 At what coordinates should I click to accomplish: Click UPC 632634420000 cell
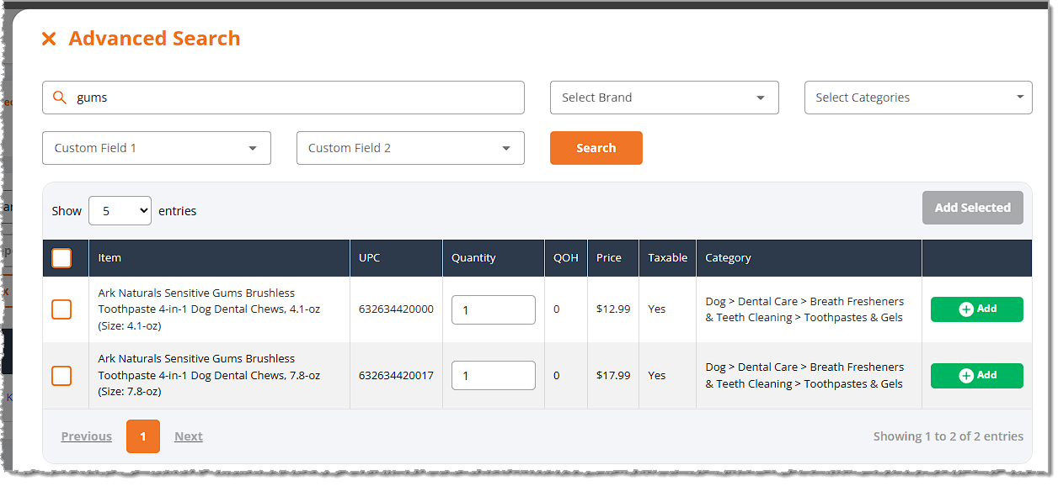click(396, 309)
